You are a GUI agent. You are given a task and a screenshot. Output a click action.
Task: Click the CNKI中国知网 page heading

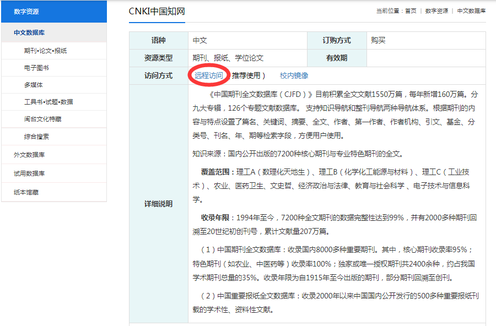click(157, 11)
